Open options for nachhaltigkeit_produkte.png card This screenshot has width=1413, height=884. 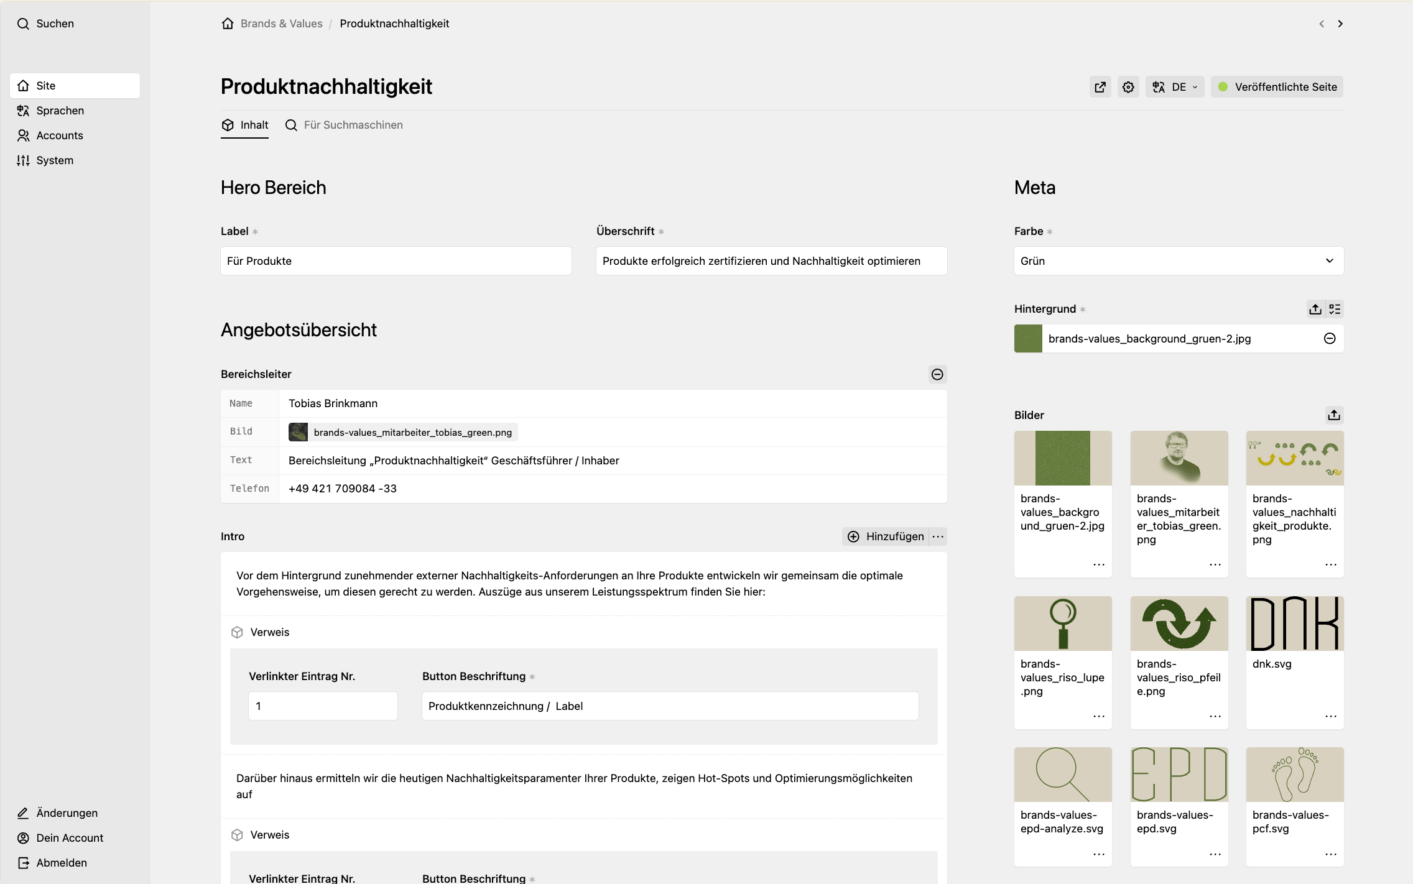click(1331, 564)
